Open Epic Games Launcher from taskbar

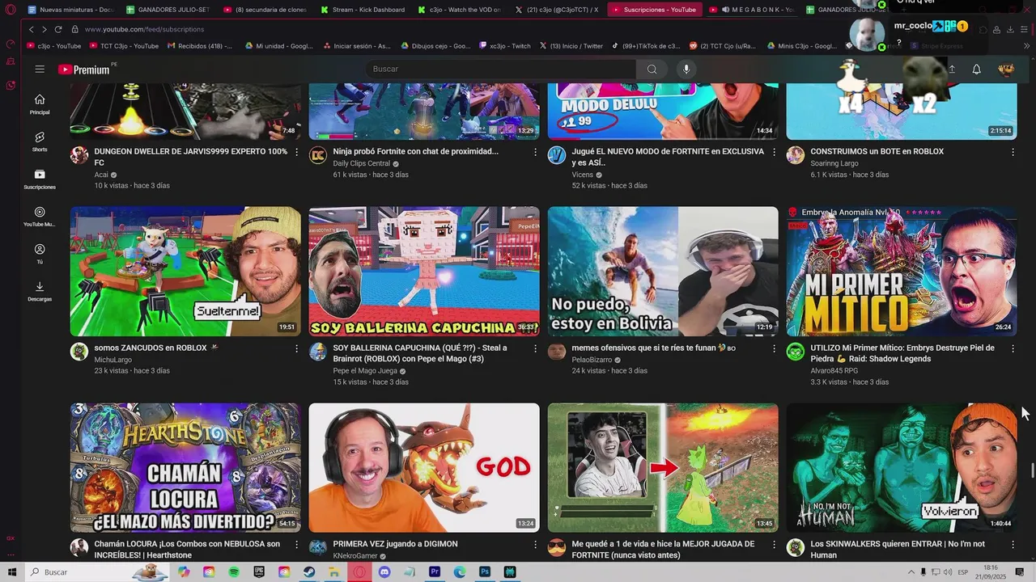(x=259, y=572)
